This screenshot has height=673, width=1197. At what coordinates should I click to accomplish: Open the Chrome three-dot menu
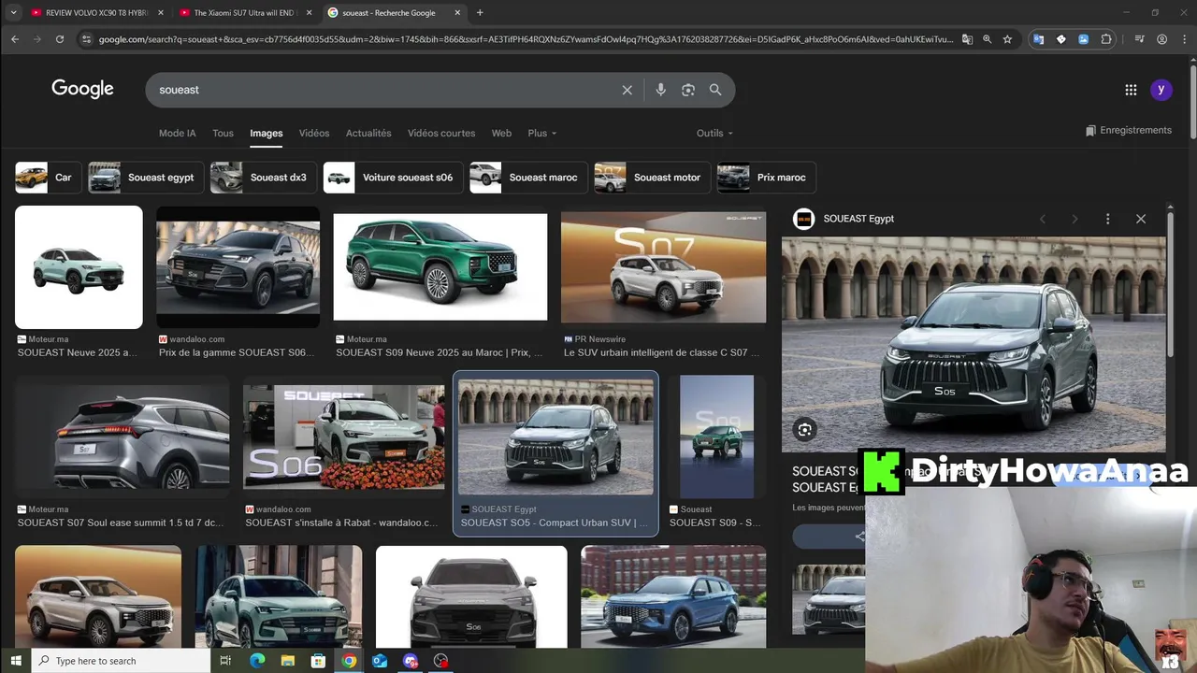tap(1184, 39)
